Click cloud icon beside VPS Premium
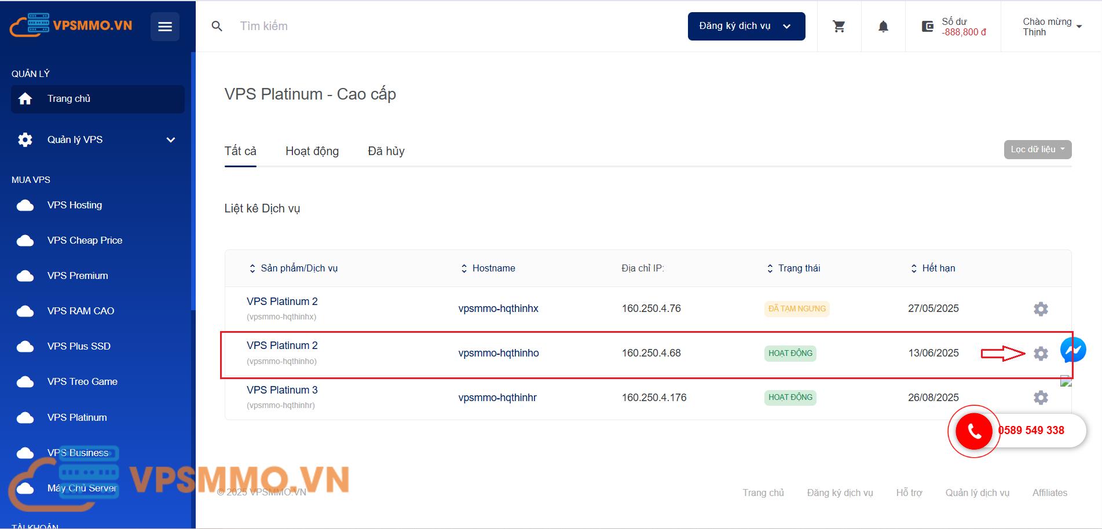 click(25, 275)
